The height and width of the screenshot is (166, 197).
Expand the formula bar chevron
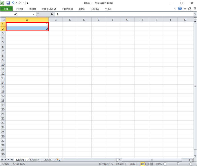coord(195,14)
